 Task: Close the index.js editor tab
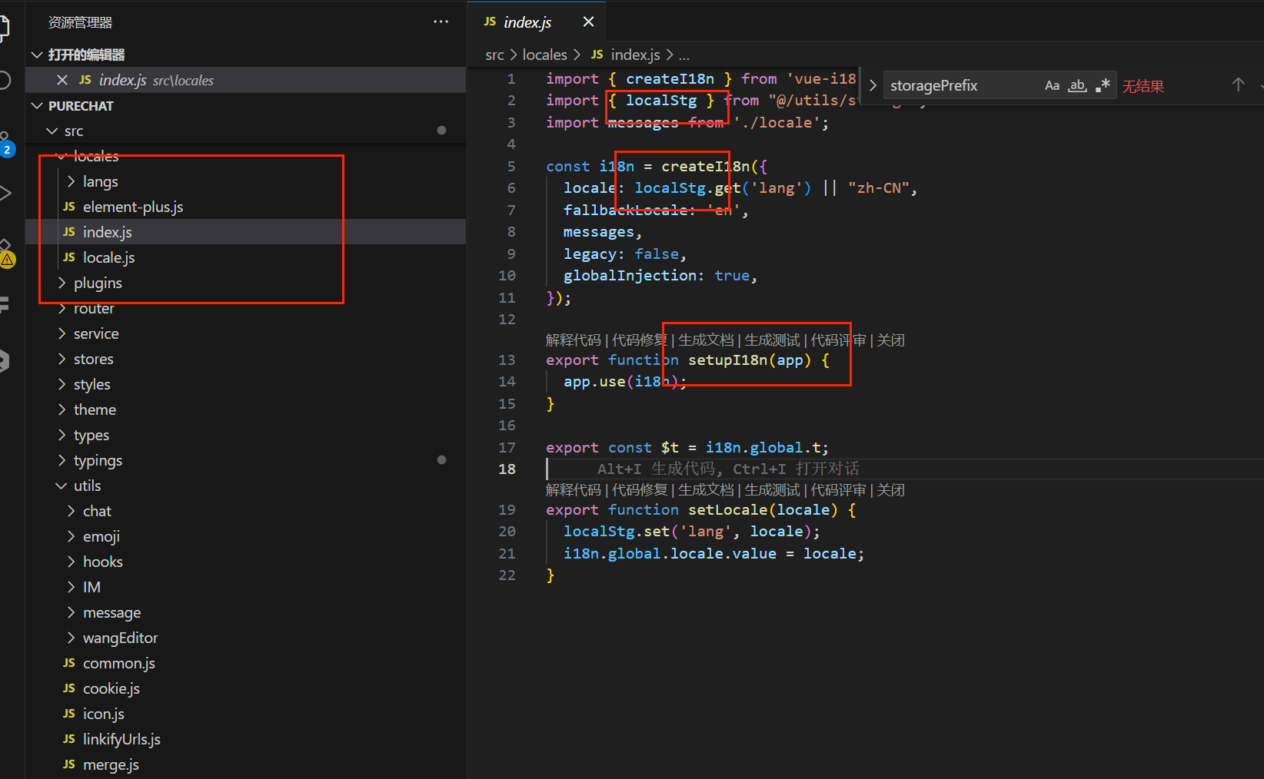[588, 22]
